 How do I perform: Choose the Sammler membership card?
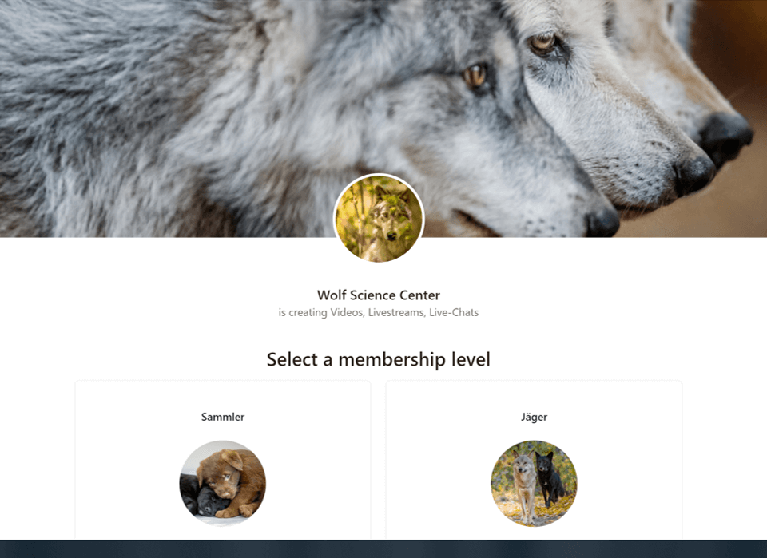tap(223, 461)
